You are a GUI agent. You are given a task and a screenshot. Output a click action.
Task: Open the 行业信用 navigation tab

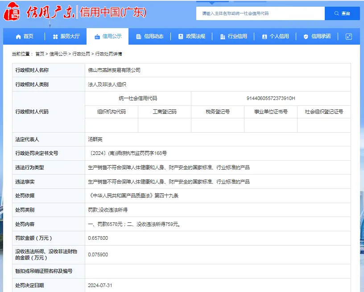[x=234, y=36]
